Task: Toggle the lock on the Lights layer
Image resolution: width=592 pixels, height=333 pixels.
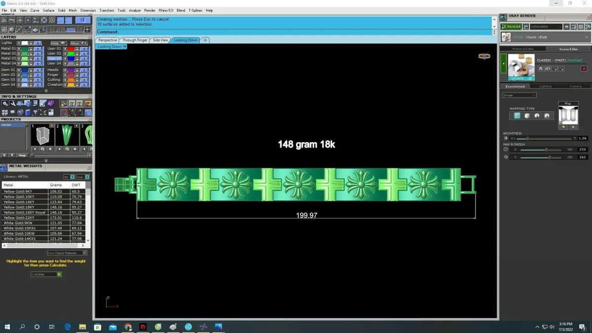Action: click(31, 43)
